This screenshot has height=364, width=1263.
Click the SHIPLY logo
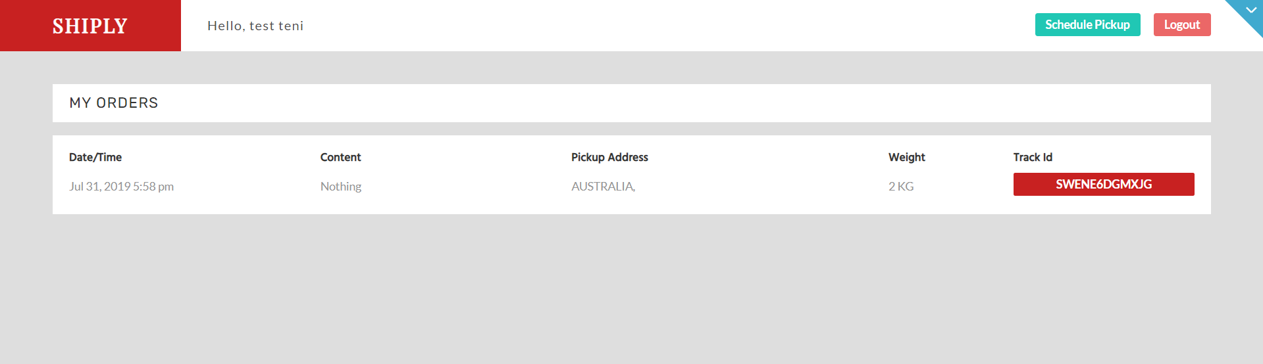[90, 26]
